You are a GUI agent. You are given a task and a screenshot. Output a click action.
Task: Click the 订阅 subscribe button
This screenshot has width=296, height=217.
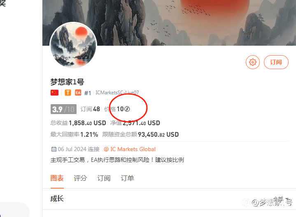pos(276,62)
